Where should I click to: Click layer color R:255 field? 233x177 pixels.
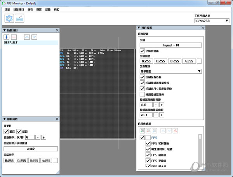click(x=9, y=161)
